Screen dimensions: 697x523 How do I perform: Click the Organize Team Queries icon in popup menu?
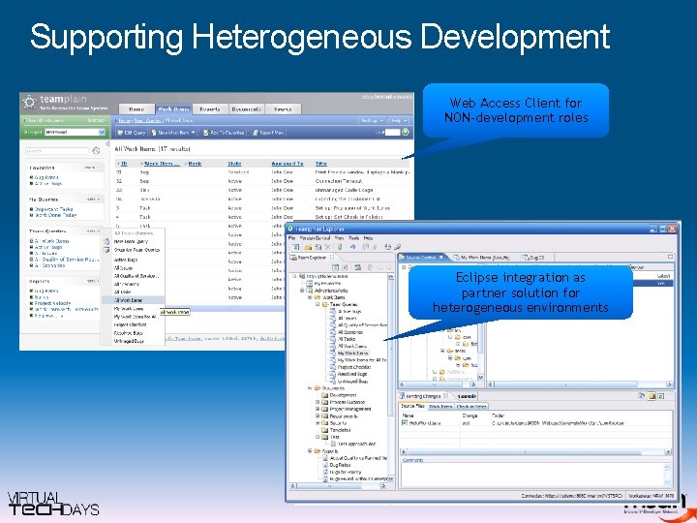click(x=106, y=250)
